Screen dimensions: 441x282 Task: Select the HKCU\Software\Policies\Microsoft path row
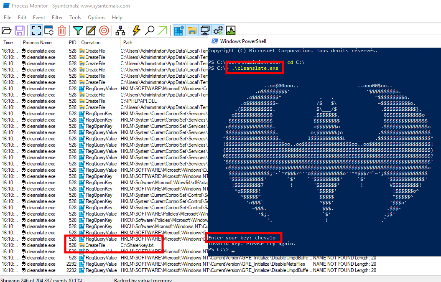[x=164, y=220]
